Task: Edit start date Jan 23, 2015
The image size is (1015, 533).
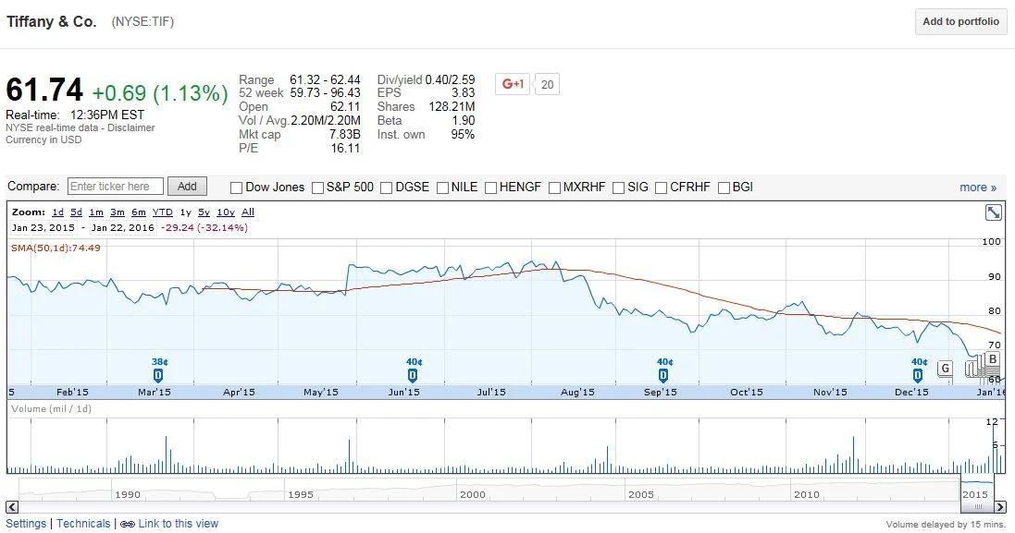Action: point(43,227)
